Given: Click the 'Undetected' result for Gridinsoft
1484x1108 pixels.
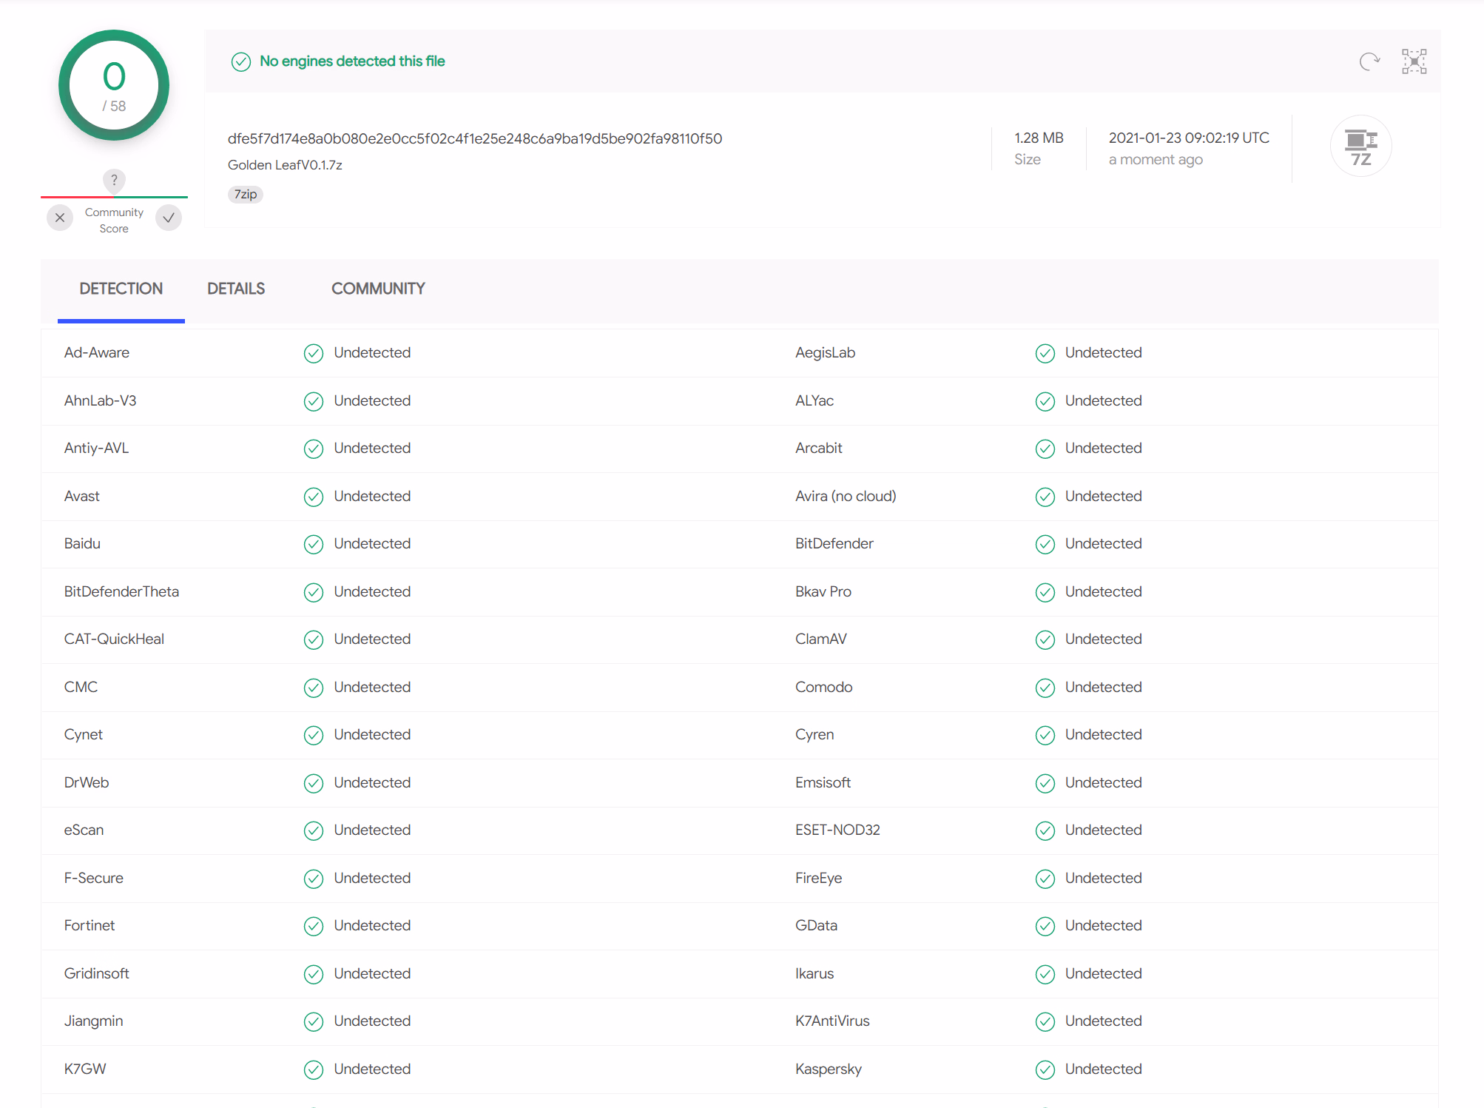Looking at the screenshot, I should click(x=372, y=973).
